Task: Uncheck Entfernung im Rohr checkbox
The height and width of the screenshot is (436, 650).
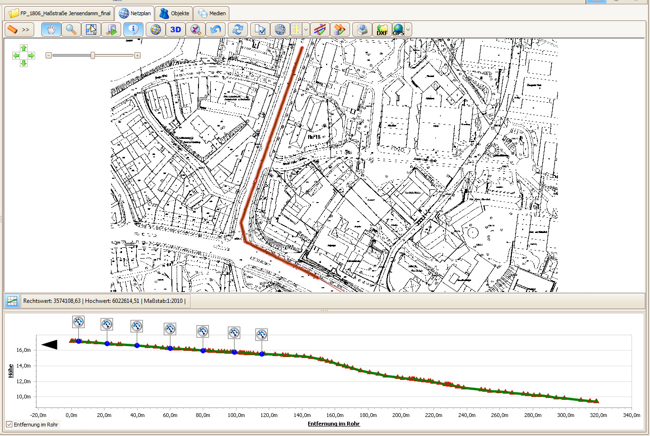Action: click(x=9, y=424)
